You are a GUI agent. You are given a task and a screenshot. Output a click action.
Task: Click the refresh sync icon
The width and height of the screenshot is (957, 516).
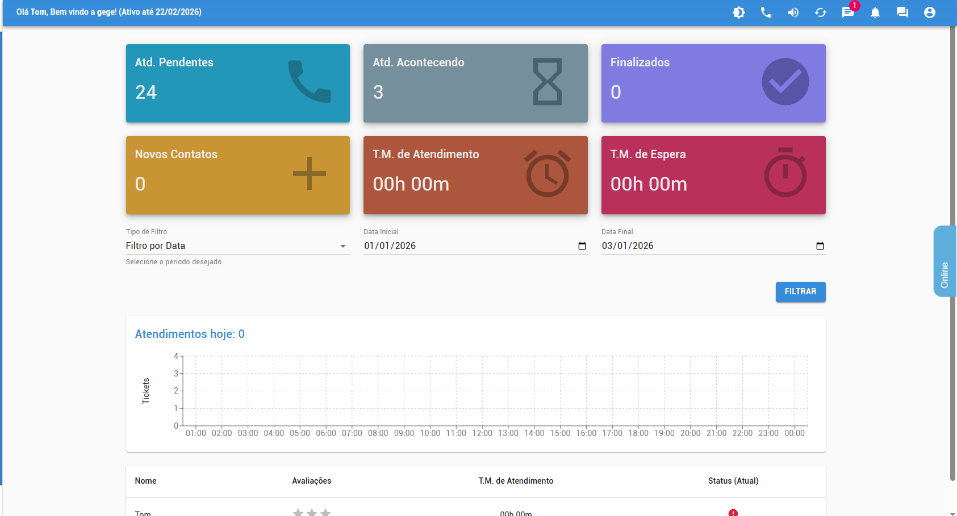820,12
